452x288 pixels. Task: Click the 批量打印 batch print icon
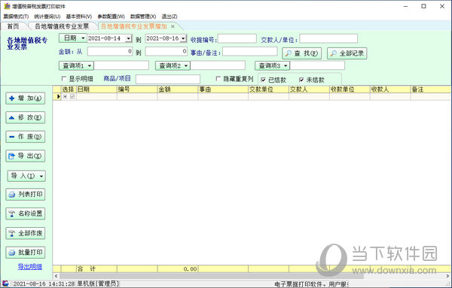12,253
